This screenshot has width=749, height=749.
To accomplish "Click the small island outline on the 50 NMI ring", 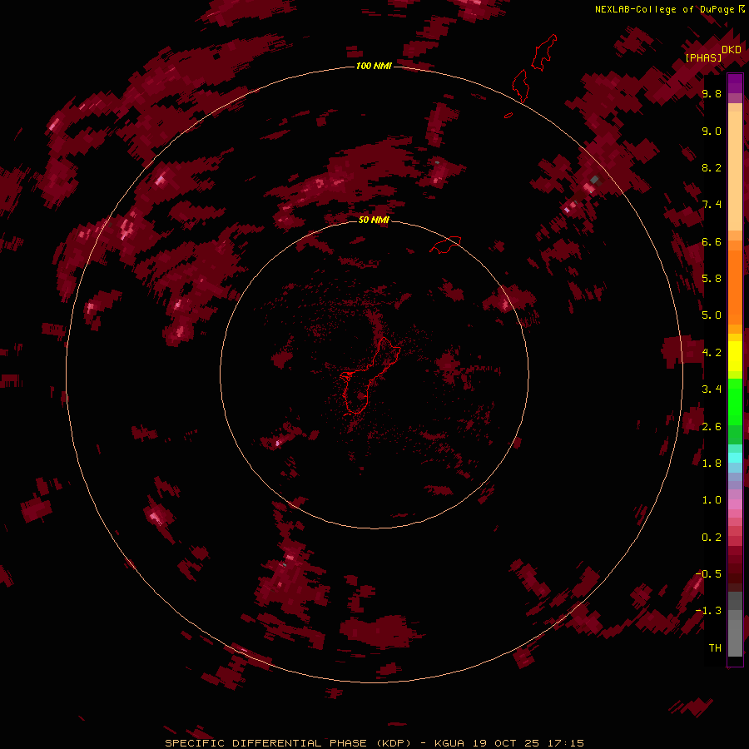I will [x=445, y=244].
